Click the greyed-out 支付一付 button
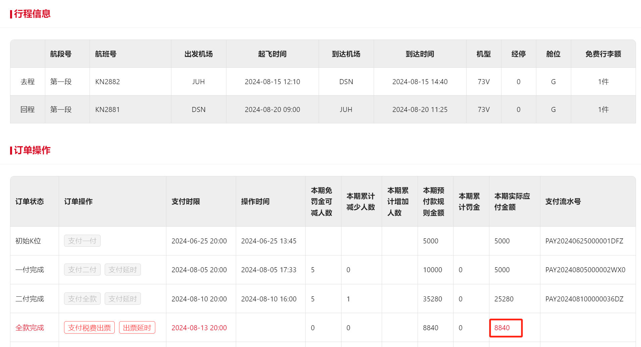 click(82, 241)
